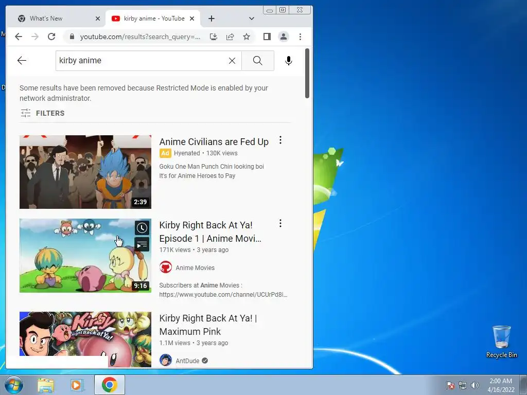
Task: Click the install app icon in address bar
Action: click(214, 37)
